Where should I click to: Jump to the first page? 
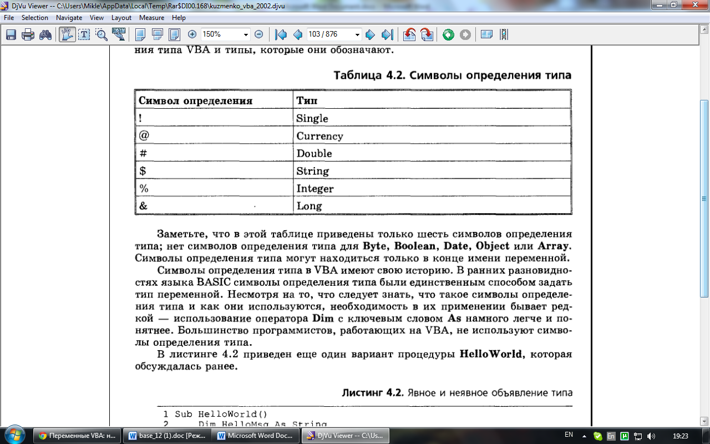pos(281,34)
